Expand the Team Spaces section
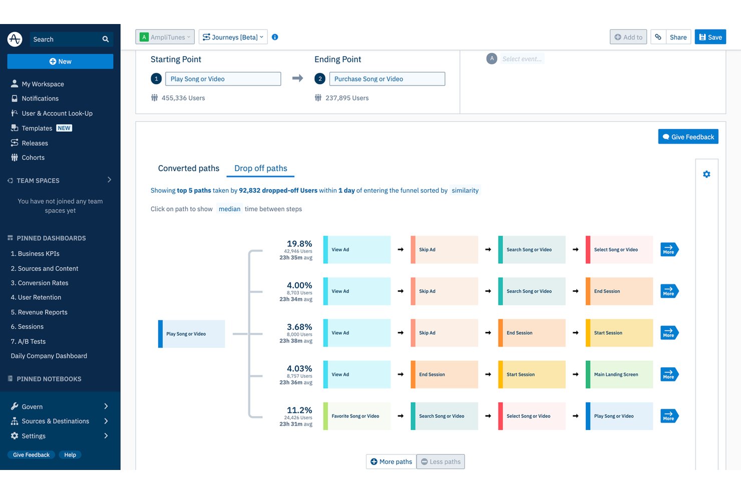Viewport: 741px width, 494px height. click(109, 180)
